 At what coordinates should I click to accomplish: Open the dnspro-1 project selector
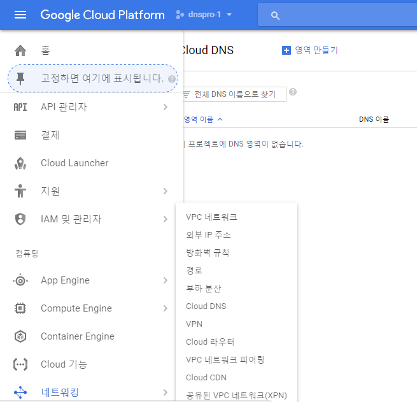(204, 15)
